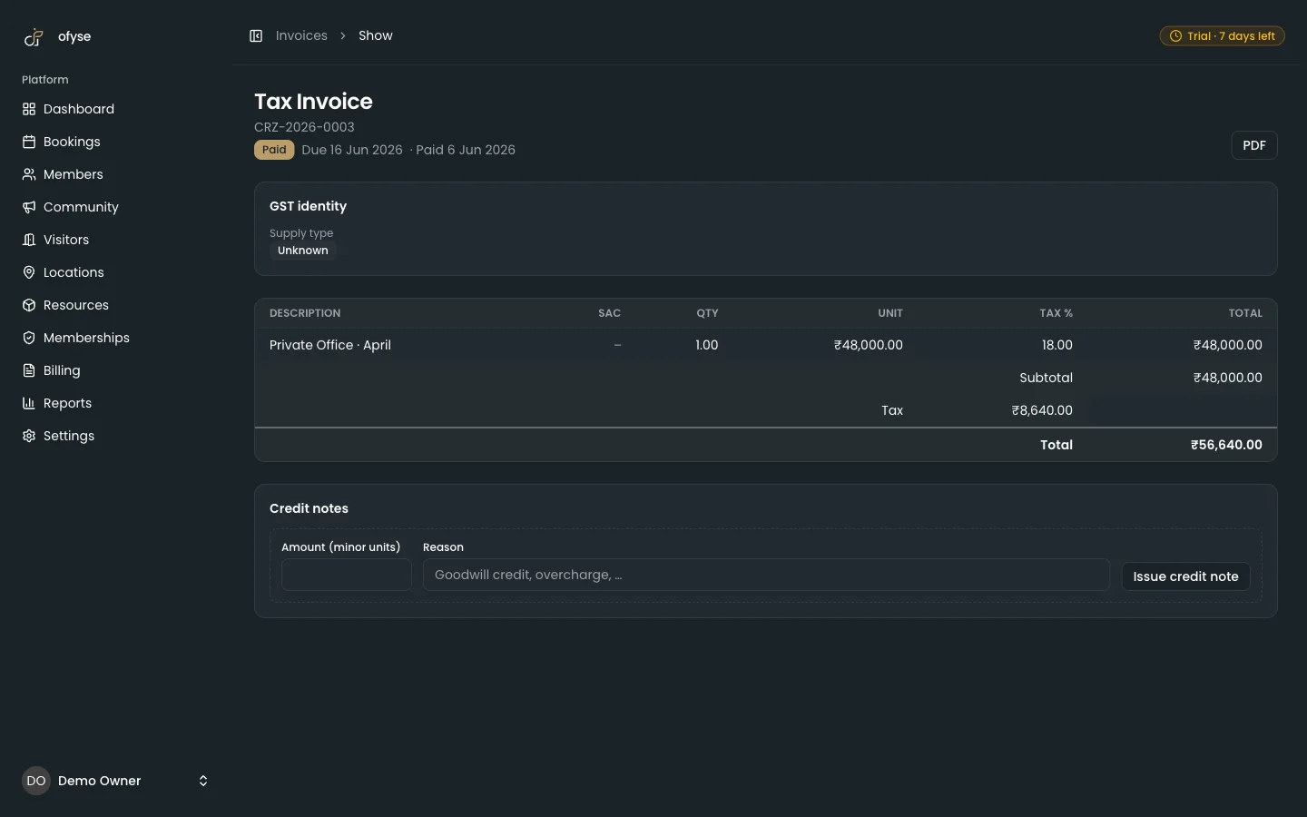Click Issue credit note button
Image resolution: width=1307 pixels, height=817 pixels.
pyautogui.click(x=1185, y=576)
